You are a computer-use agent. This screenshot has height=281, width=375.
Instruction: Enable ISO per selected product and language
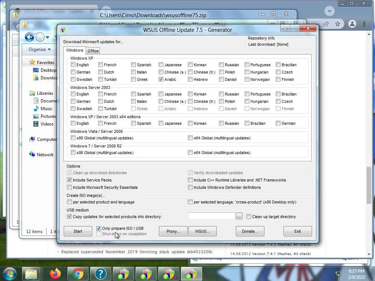point(69,202)
